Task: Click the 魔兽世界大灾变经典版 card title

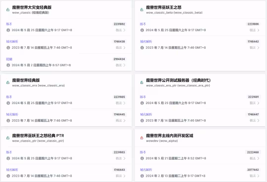Action: (32, 7)
